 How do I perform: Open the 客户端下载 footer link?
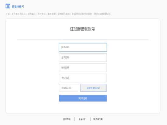click(x=98, y=119)
